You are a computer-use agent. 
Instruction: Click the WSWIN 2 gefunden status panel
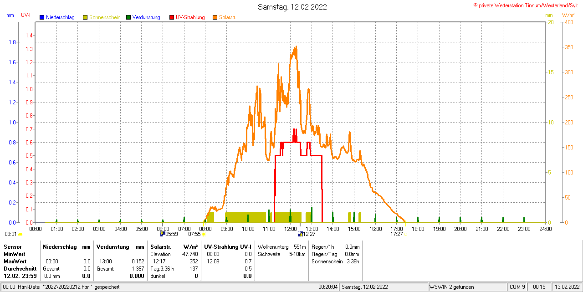[x=468, y=287]
